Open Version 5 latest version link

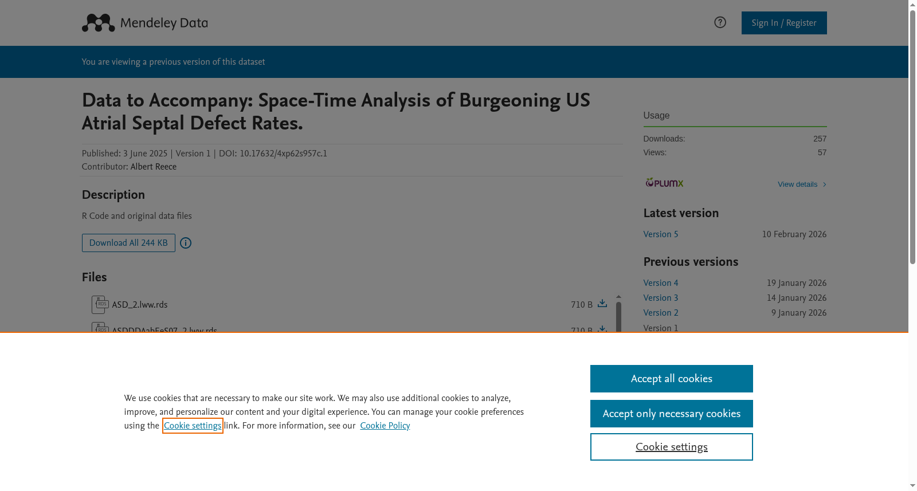point(661,234)
